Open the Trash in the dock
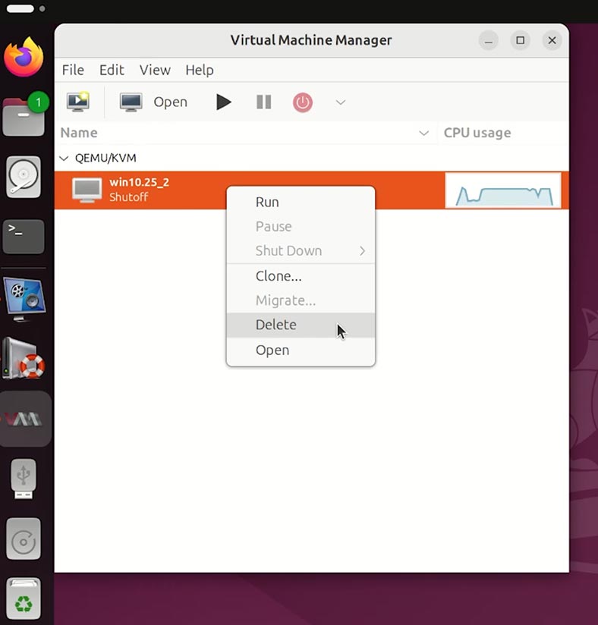The image size is (598, 625). click(x=24, y=598)
